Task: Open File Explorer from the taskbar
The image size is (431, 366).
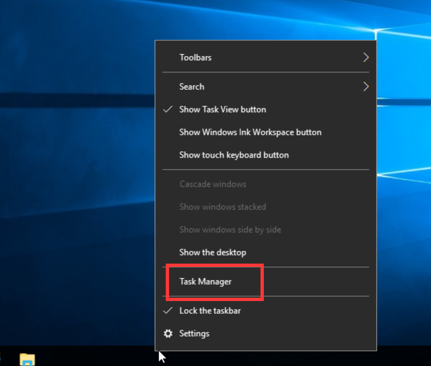Action: 27,359
